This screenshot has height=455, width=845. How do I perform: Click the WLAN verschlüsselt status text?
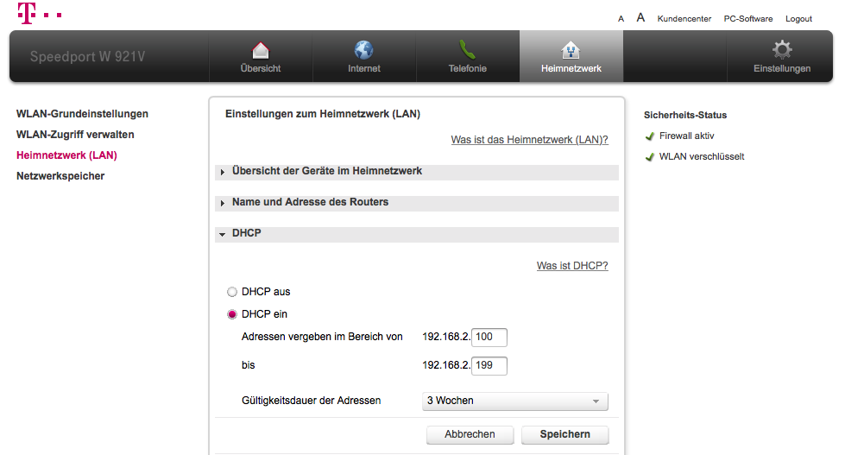702,156
